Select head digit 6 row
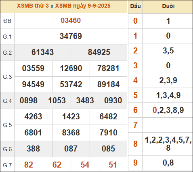This screenshot has width=193, height=172. click(160, 110)
